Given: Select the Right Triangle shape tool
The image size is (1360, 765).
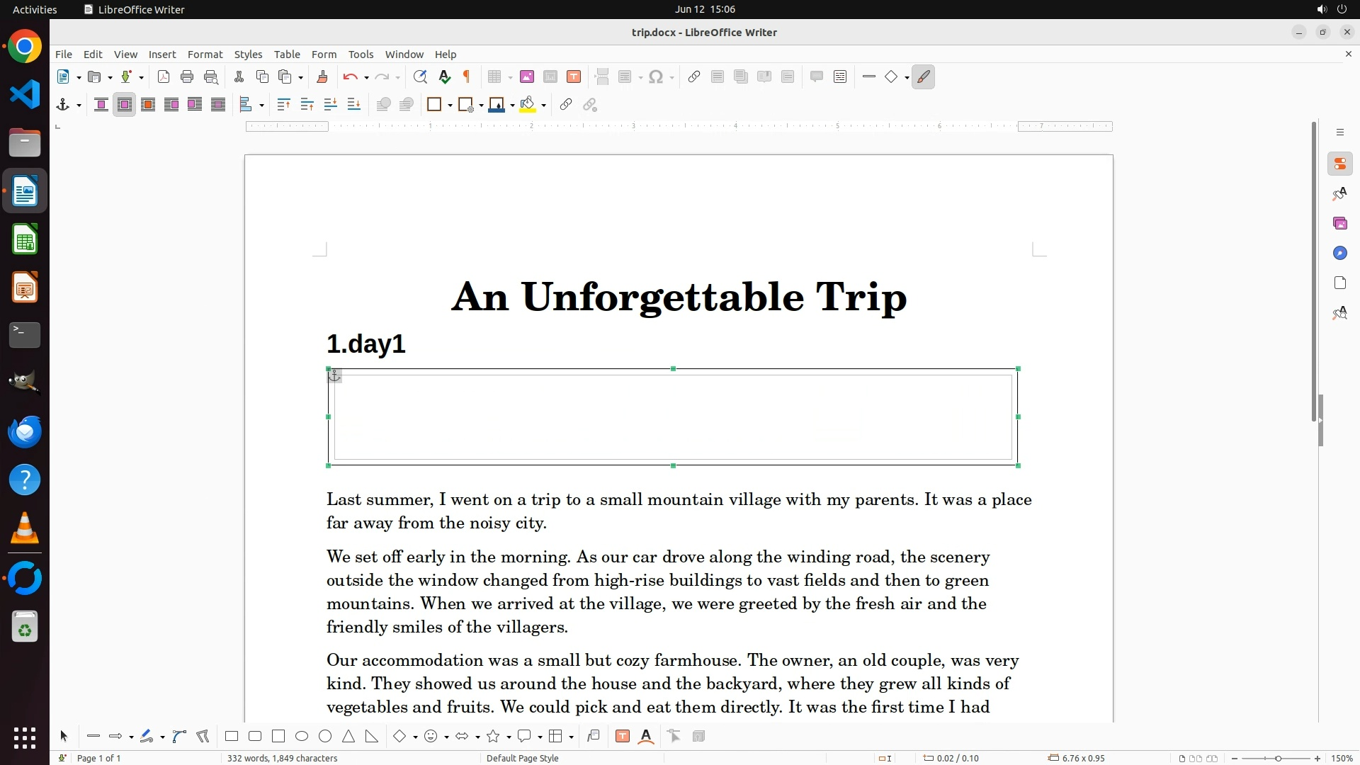Looking at the screenshot, I should point(372,737).
